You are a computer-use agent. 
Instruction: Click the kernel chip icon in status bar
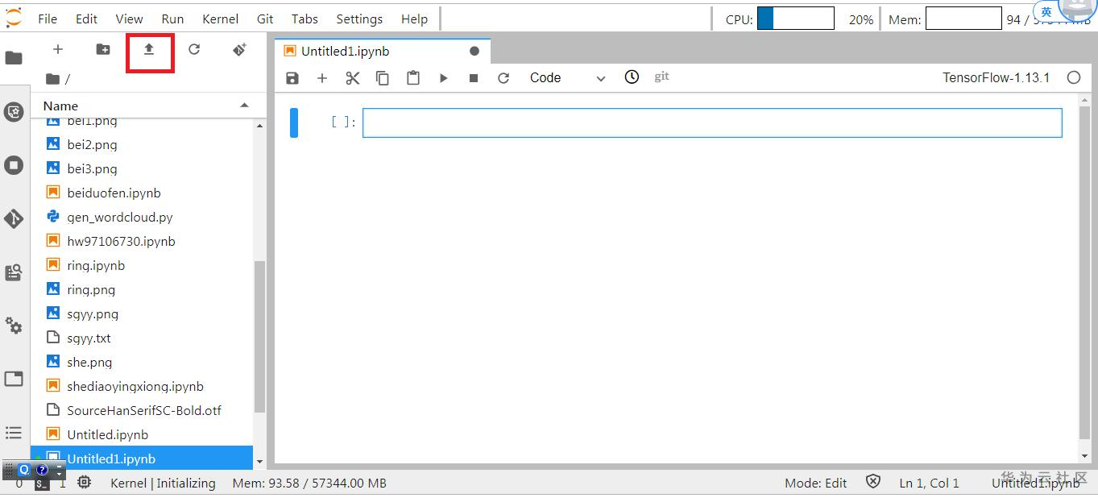coord(84,483)
